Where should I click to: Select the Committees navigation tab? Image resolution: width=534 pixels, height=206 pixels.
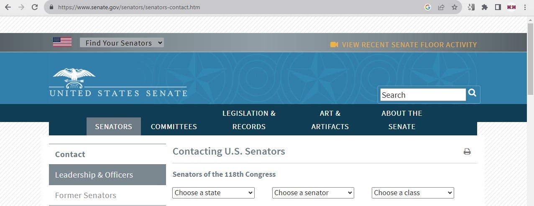[x=174, y=127]
